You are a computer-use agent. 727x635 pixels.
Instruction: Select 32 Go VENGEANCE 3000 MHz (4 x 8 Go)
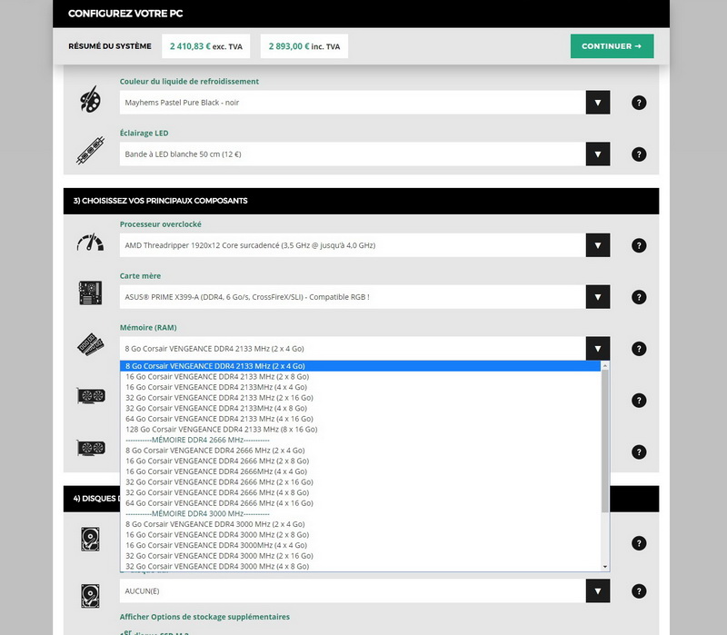(360, 566)
